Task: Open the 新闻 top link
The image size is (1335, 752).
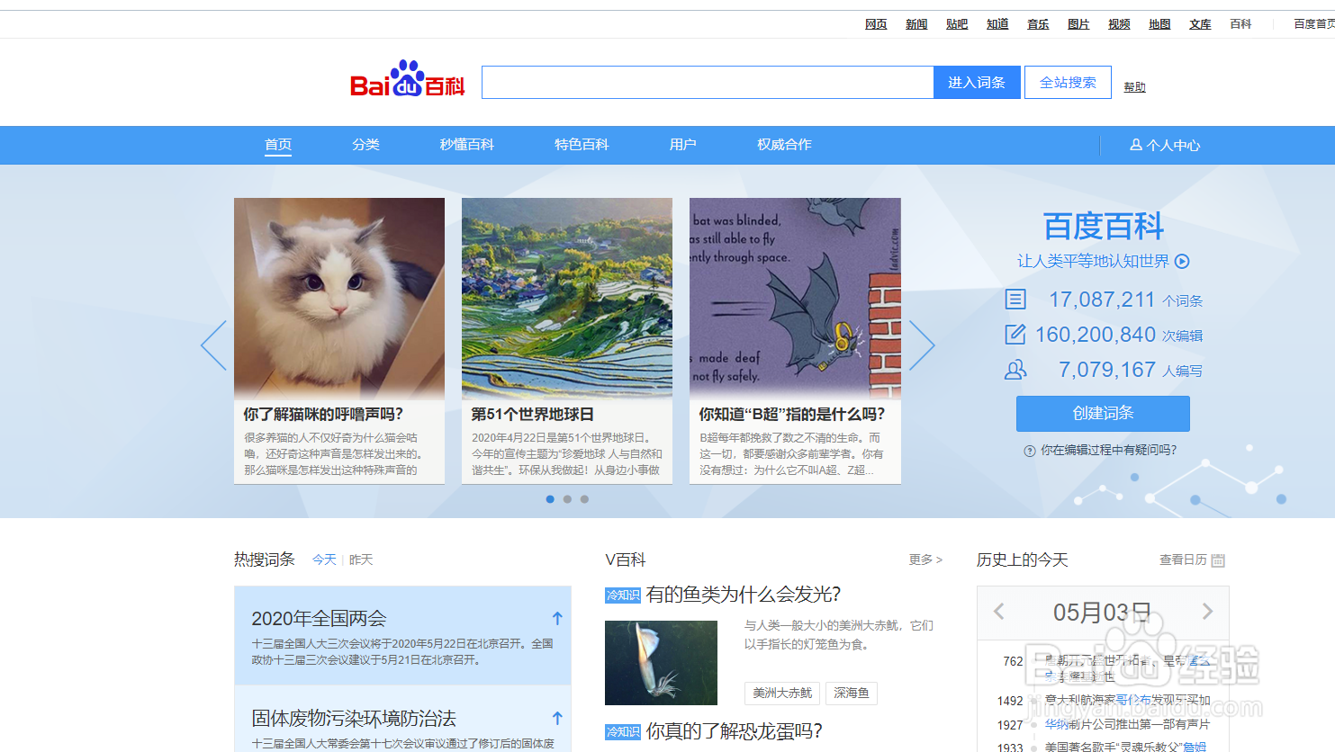Action: (x=916, y=24)
